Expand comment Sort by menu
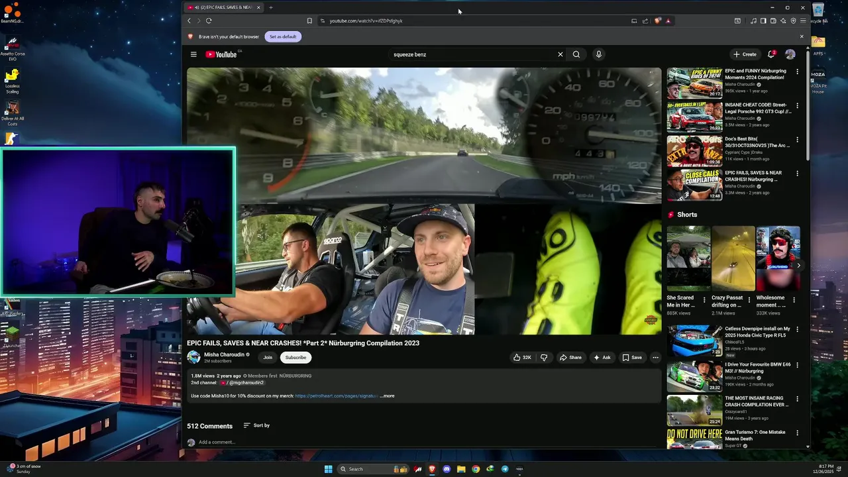 coord(256,425)
